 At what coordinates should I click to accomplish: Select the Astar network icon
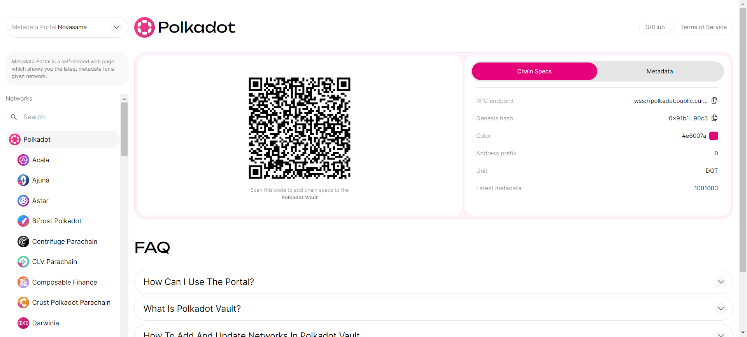[23, 201]
